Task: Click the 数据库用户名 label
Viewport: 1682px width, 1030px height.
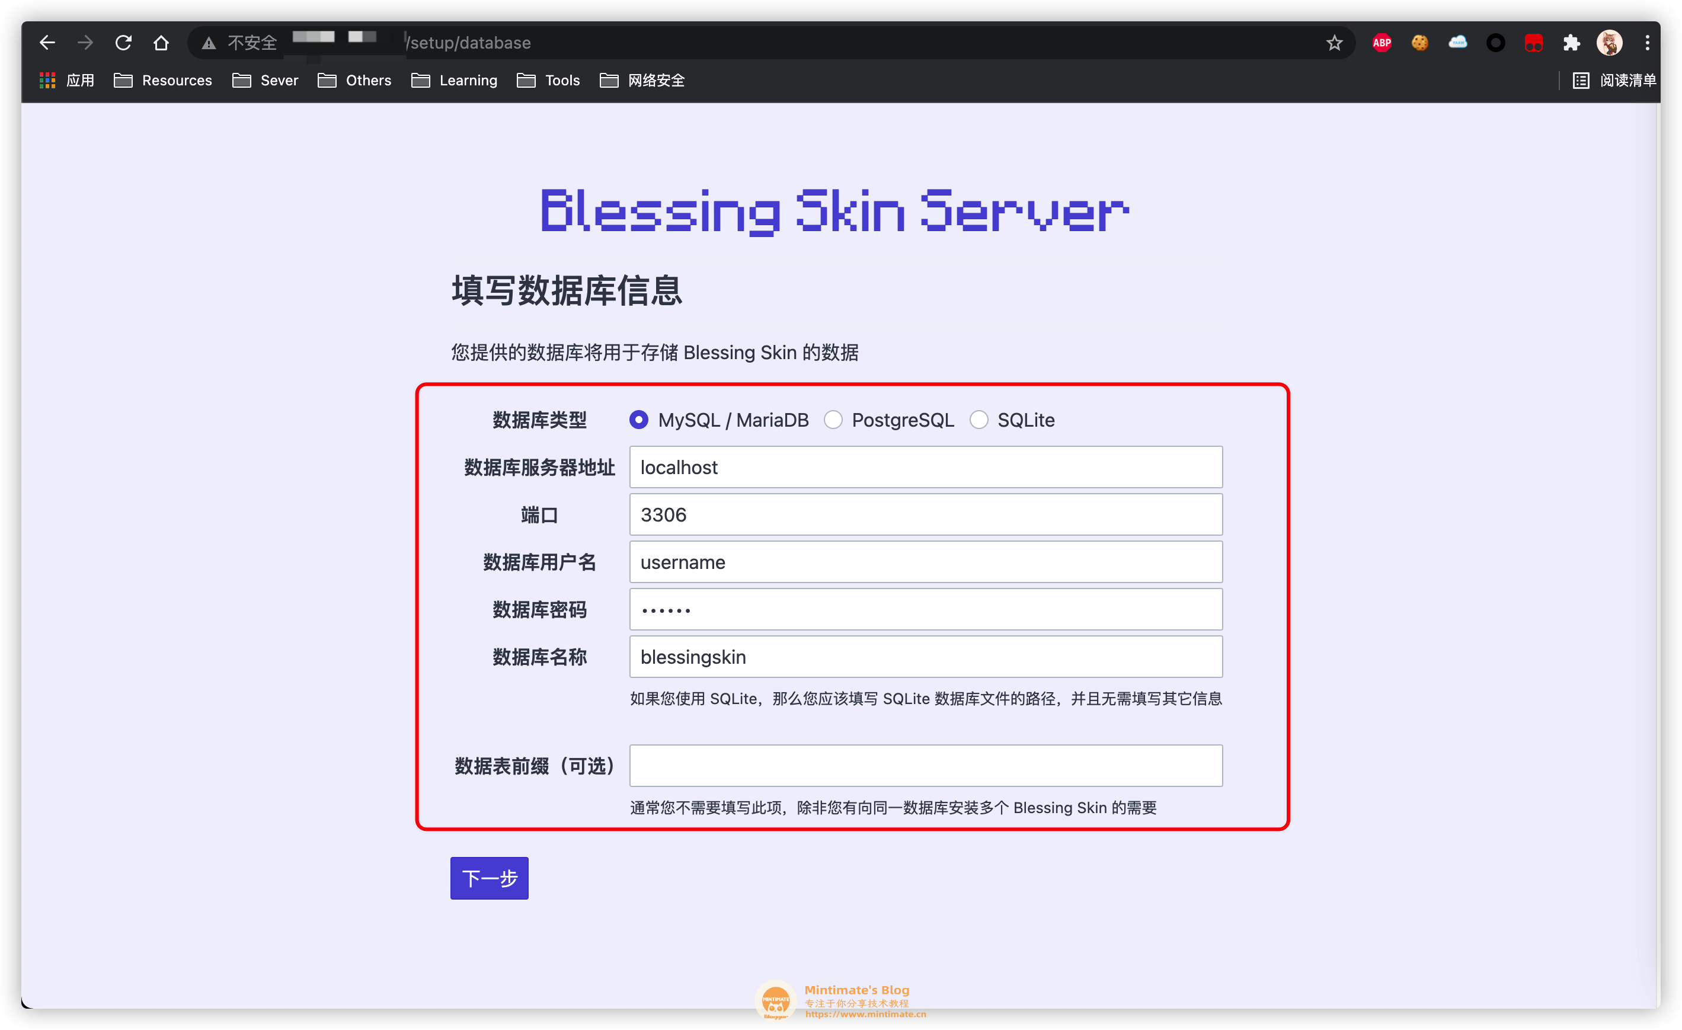Action: tap(539, 562)
